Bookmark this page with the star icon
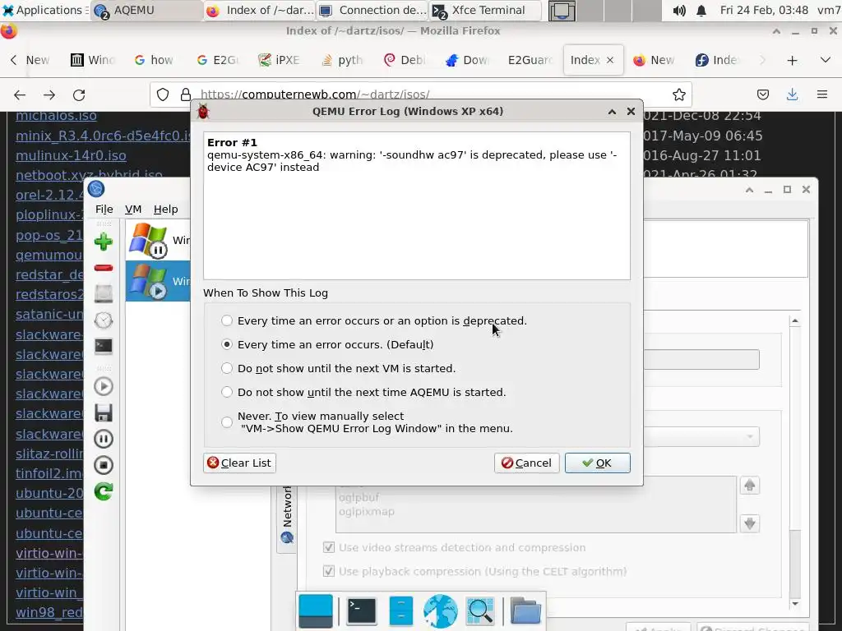Image resolution: width=842 pixels, height=631 pixels. click(678, 95)
